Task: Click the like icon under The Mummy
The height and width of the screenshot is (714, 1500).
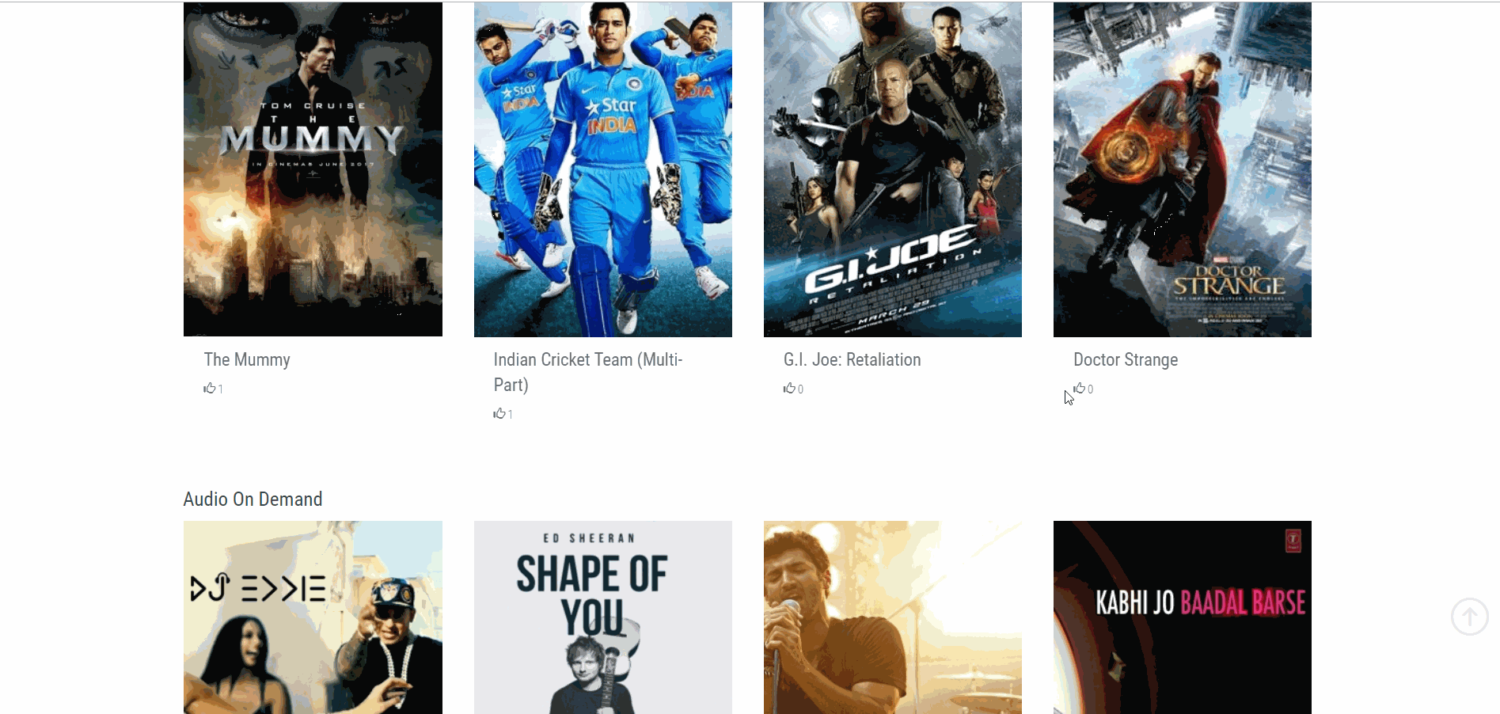Action: [210, 388]
